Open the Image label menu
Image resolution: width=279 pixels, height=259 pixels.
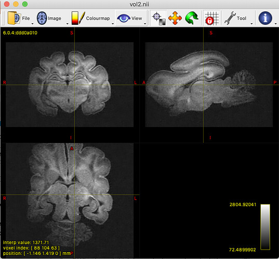[55, 18]
